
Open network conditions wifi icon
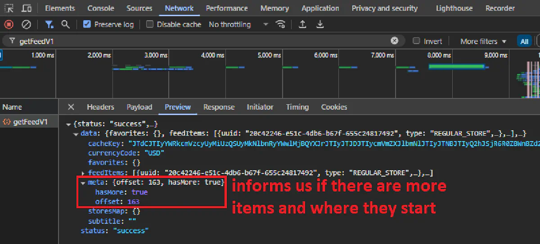coord(281,24)
